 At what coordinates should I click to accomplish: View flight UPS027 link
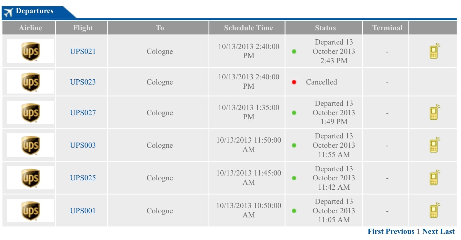point(83,113)
